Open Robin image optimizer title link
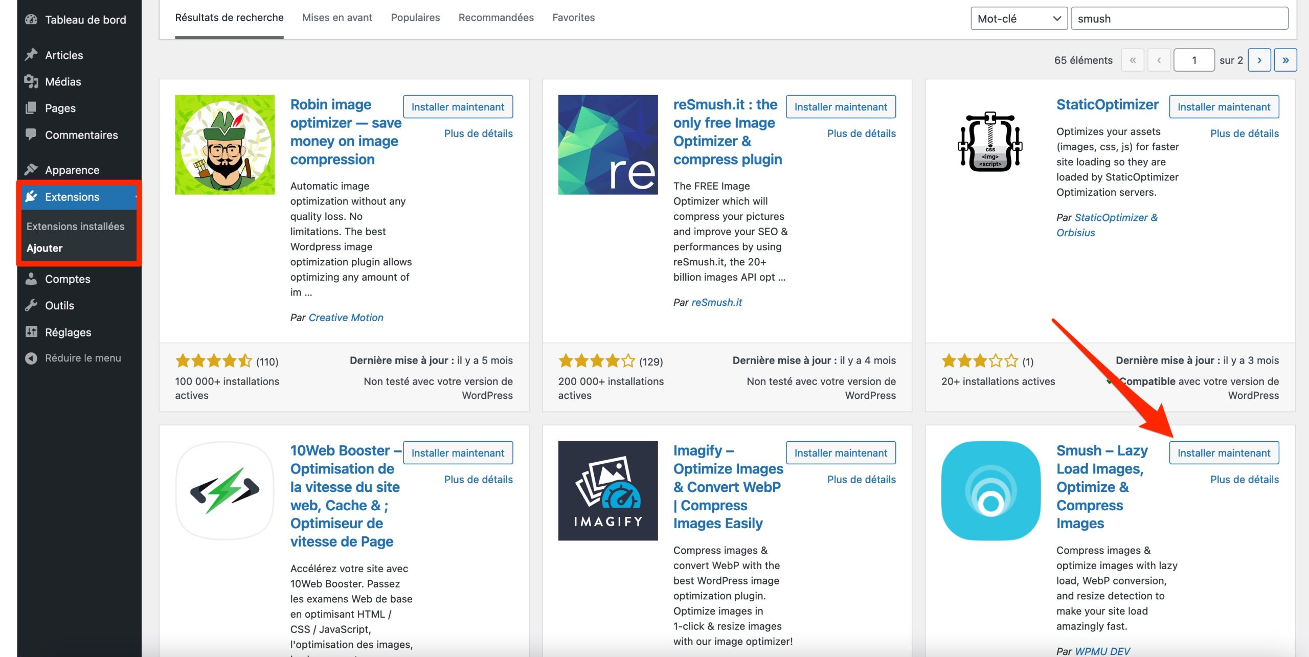1309x657 pixels. pos(346,132)
